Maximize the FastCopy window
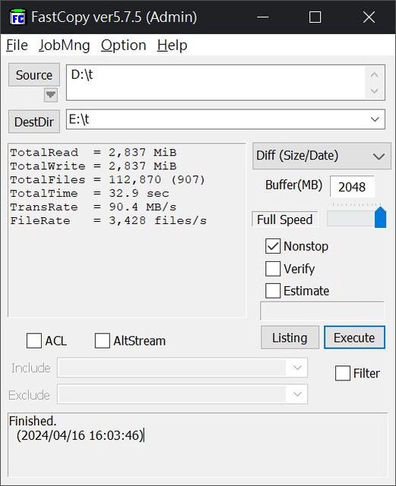The image size is (396, 486). click(315, 17)
